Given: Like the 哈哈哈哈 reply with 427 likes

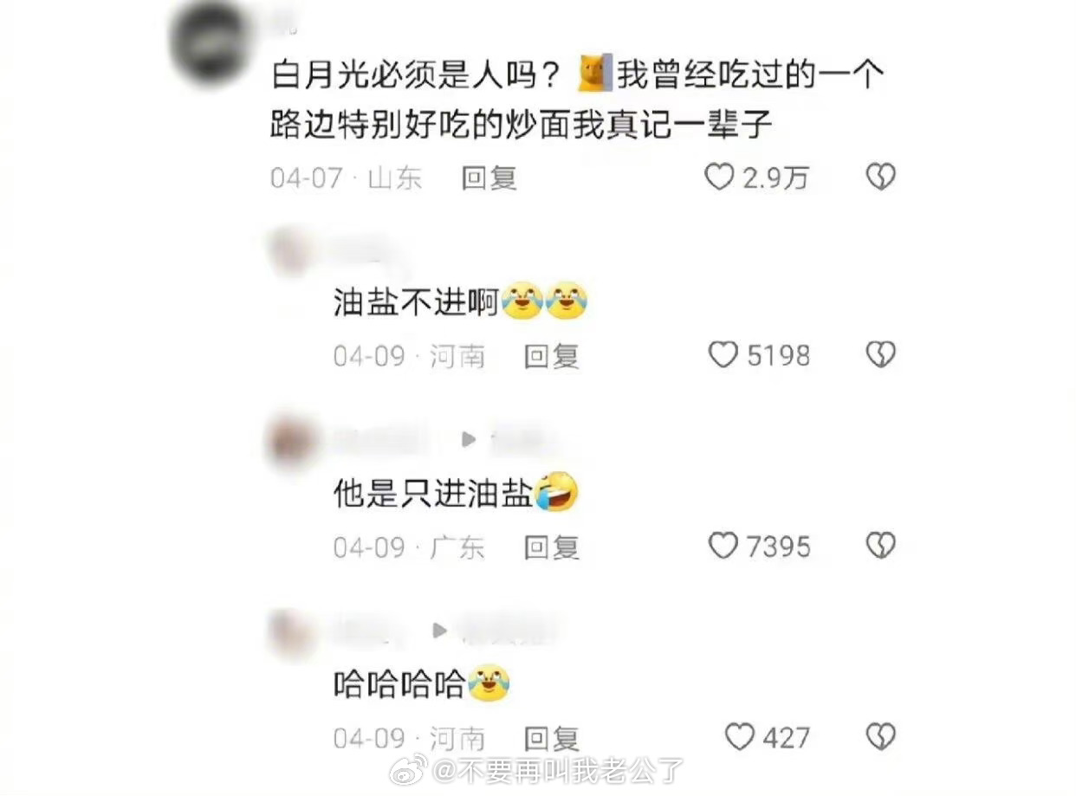Looking at the screenshot, I should [739, 737].
